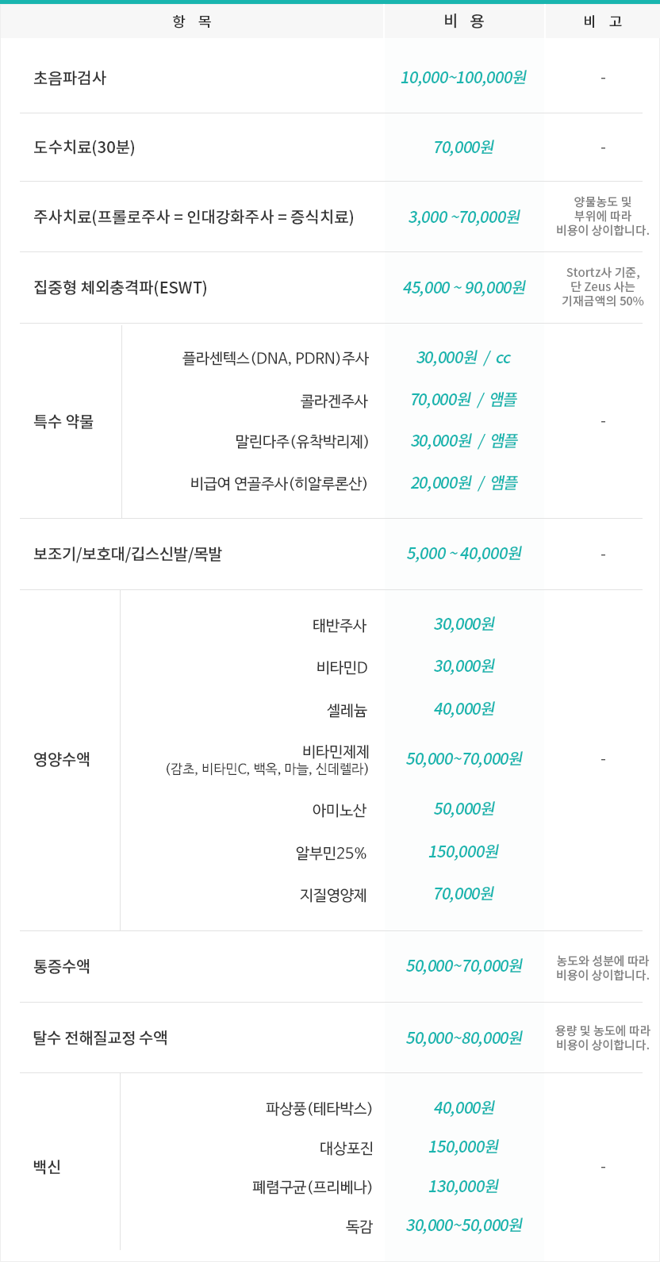The height and width of the screenshot is (1262, 660).
Task: Select the 콜라겐주사 sub-item
Action: tap(334, 401)
